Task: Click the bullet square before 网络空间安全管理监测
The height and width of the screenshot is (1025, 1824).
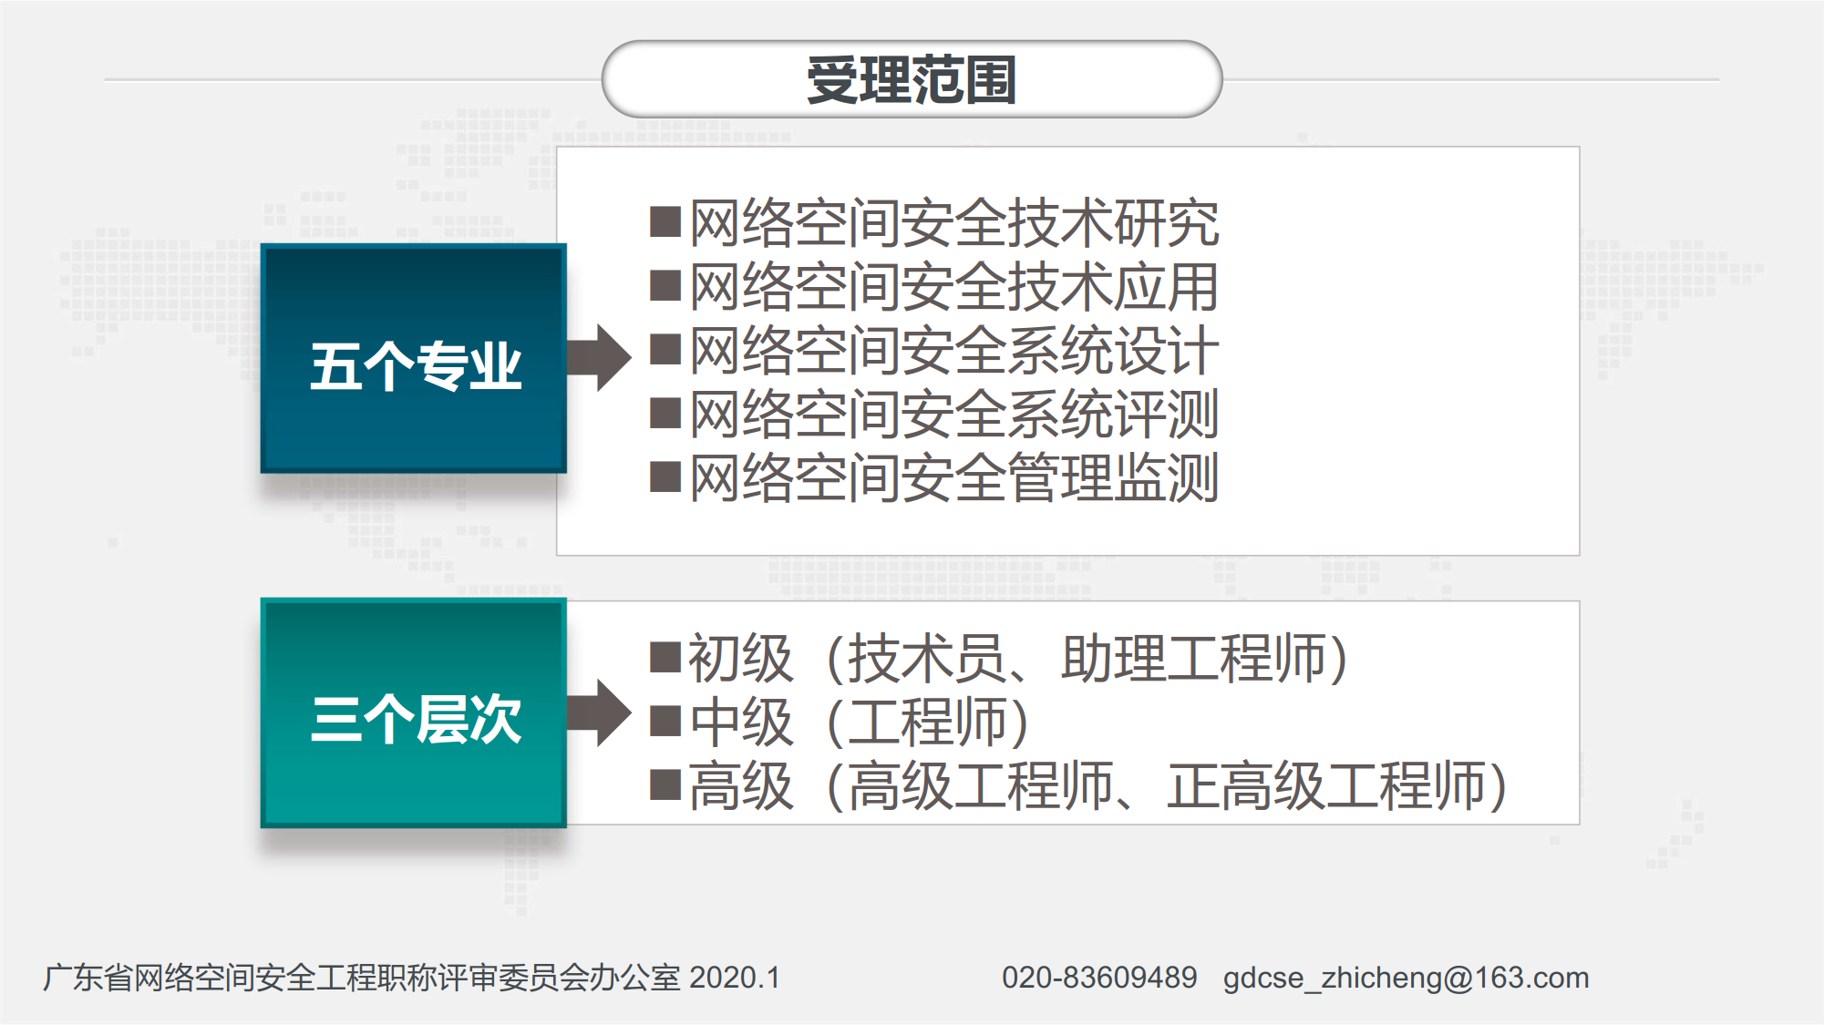Action: point(665,477)
